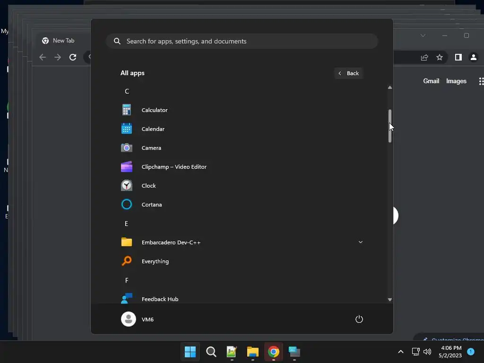The width and height of the screenshot is (484, 363).
Task: Click the Windows Start taskbar button
Action: (190, 352)
